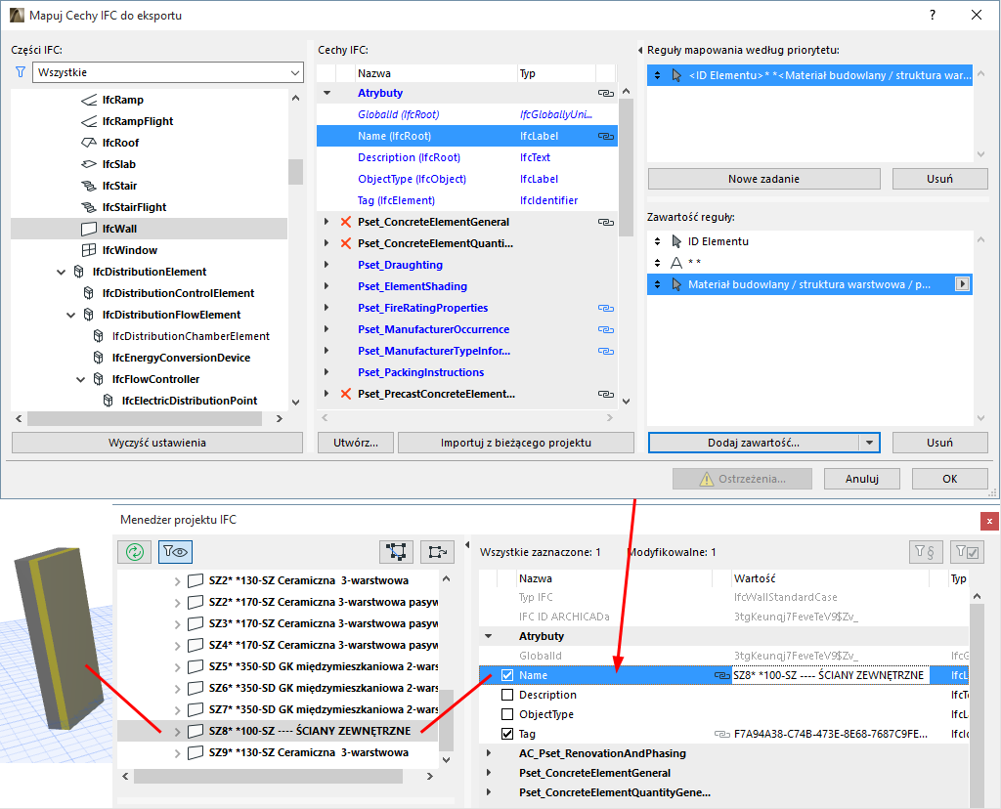The width and height of the screenshot is (1001, 809).
Task: Click the reorder arrows of ID Elementu content
Action: [658, 241]
